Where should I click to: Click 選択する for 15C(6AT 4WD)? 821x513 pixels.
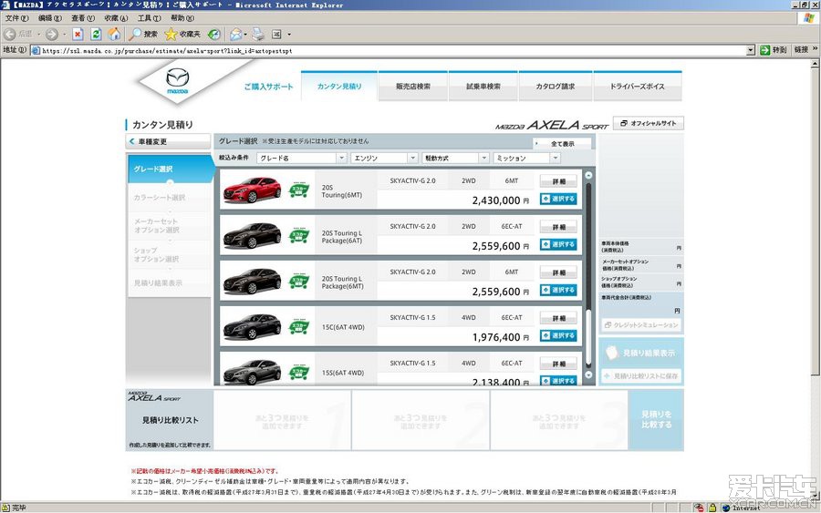pos(558,335)
